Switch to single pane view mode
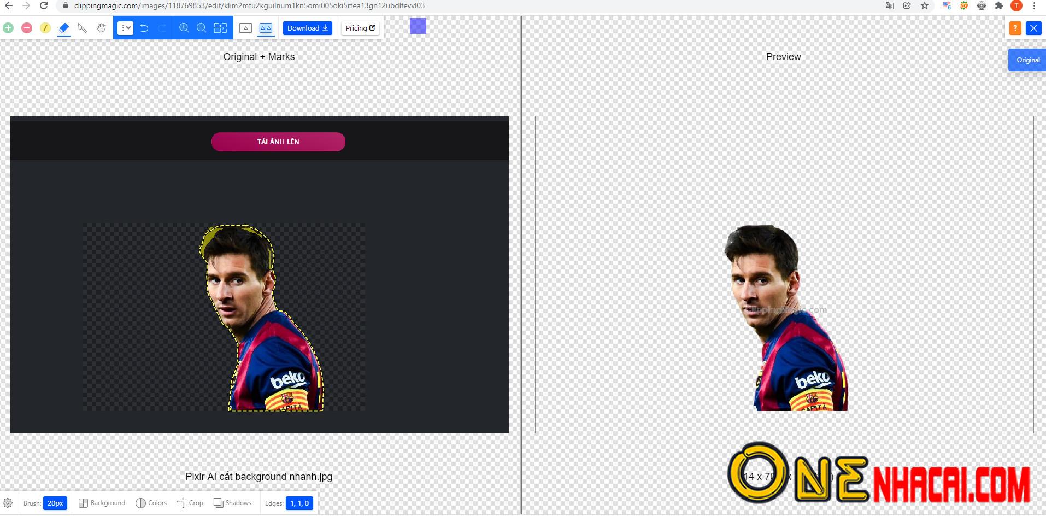Image resolution: width=1046 pixels, height=516 pixels. click(x=246, y=28)
